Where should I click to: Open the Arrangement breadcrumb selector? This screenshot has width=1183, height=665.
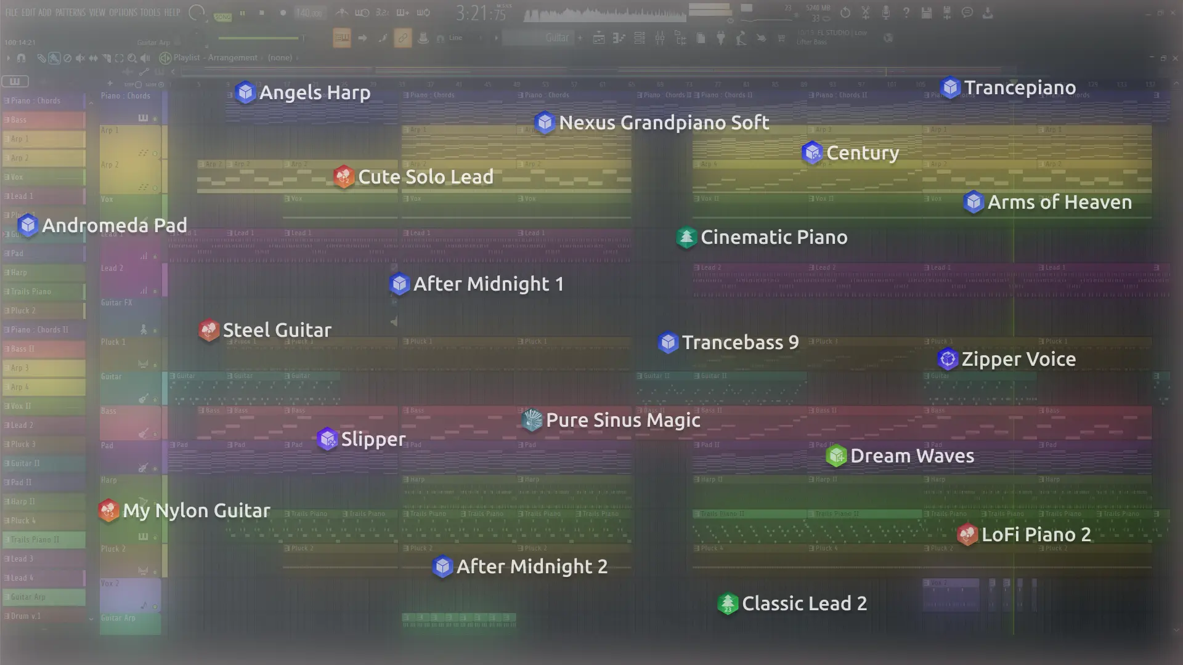[232, 57]
